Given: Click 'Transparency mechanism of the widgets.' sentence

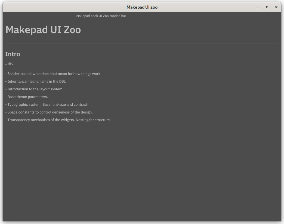Looking at the screenshot, I should pyautogui.click(x=41, y=120).
